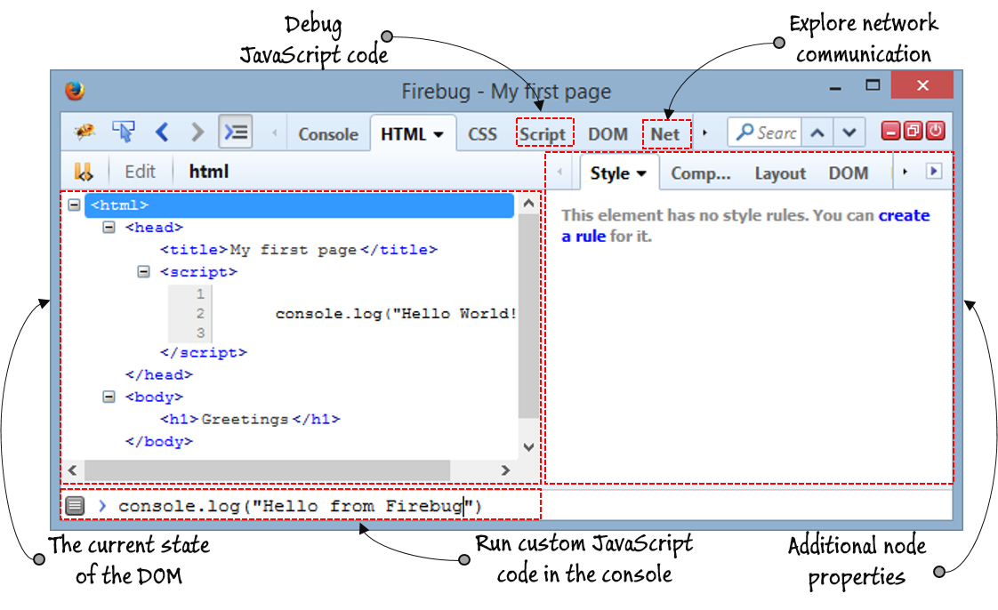Maximize the Firebug window
The image size is (998, 610).
click(873, 85)
